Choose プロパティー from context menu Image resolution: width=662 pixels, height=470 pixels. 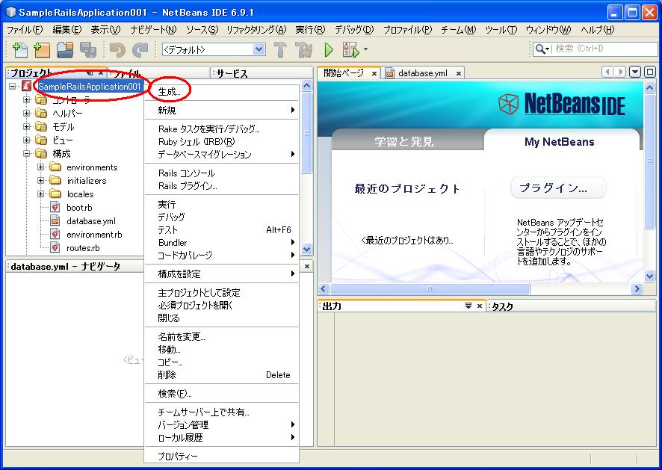[x=222, y=456]
